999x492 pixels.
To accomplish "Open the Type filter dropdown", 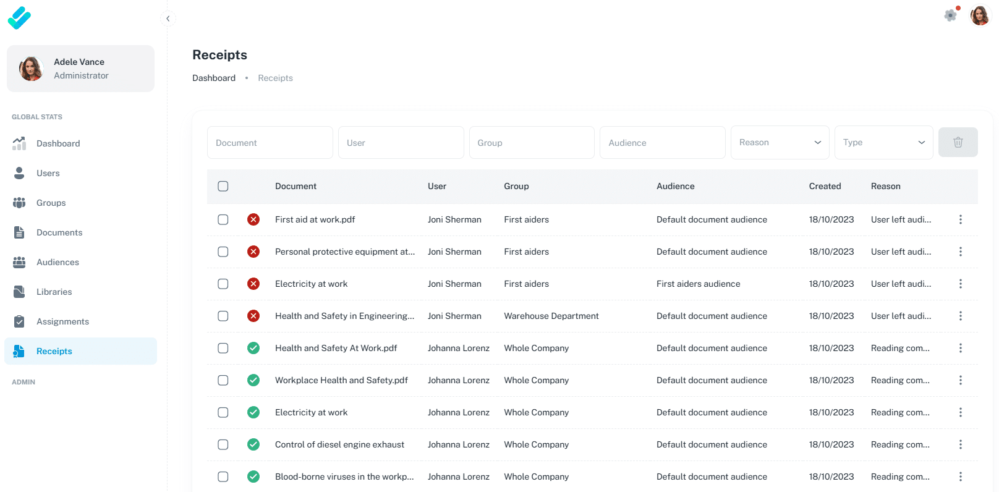I will pos(884,142).
